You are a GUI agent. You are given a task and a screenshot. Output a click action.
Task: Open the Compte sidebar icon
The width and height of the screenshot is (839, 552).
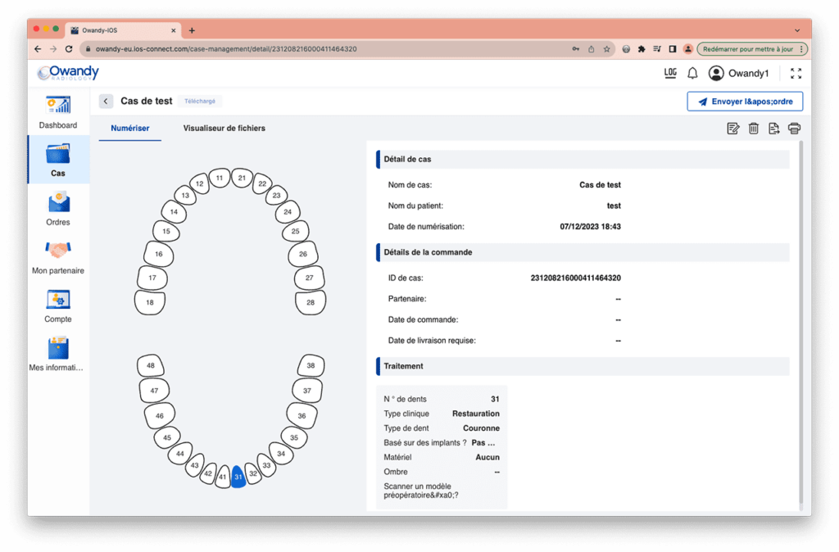tap(58, 300)
